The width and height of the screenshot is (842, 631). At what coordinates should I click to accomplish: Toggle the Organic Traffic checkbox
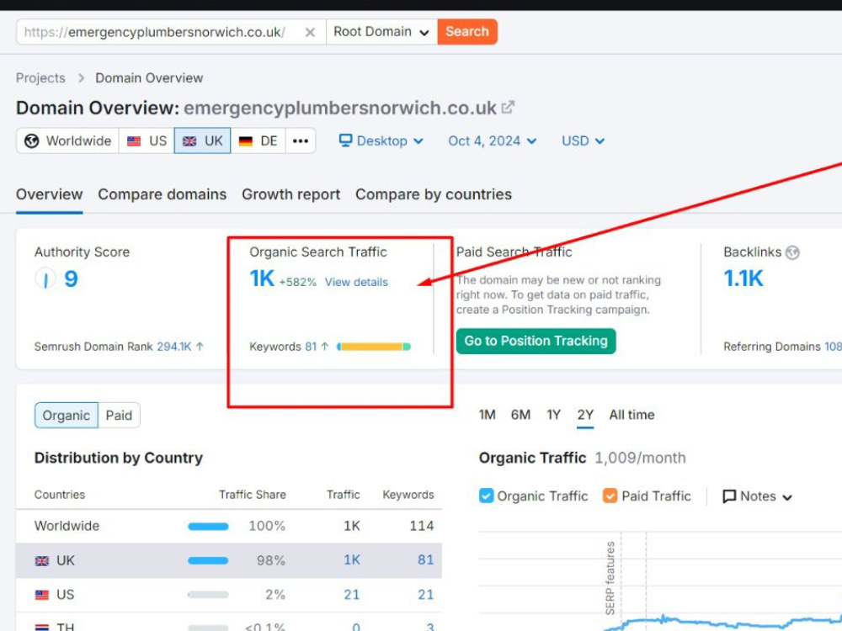coord(486,496)
